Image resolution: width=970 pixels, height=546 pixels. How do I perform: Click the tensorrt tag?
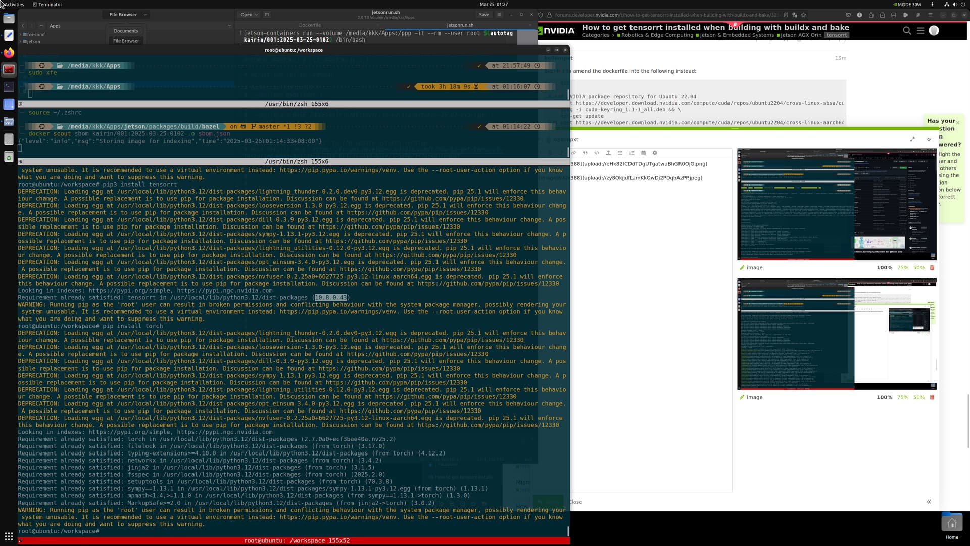(836, 35)
